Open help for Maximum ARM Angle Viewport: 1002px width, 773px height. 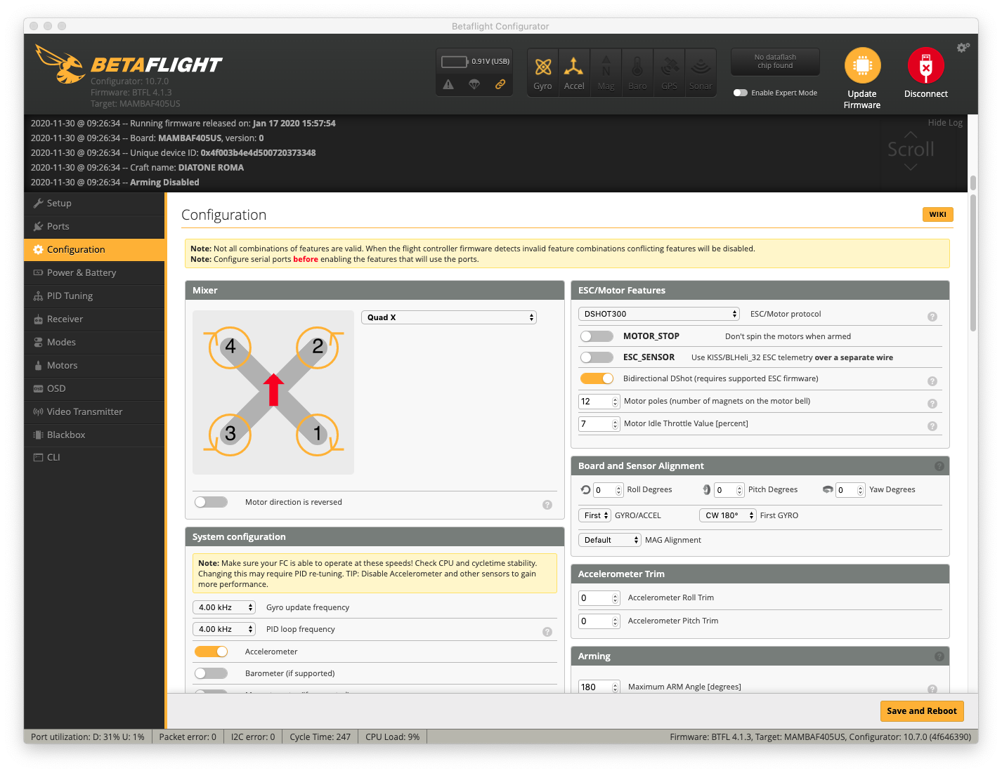[x=932, y=689]
